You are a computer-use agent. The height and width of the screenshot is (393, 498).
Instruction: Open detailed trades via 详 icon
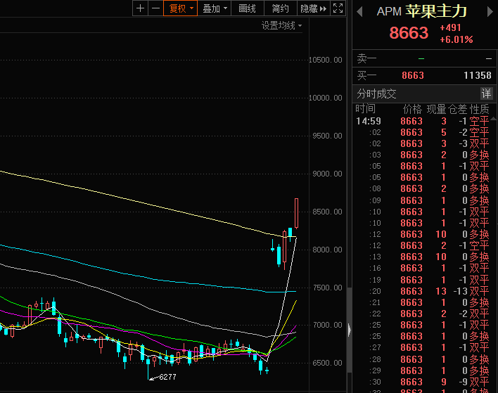pyautogui.click(x=487, y=94)
